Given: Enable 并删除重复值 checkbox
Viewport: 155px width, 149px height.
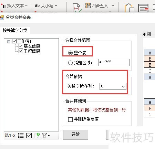Looking at the screenshot, I should coord(70,119).
